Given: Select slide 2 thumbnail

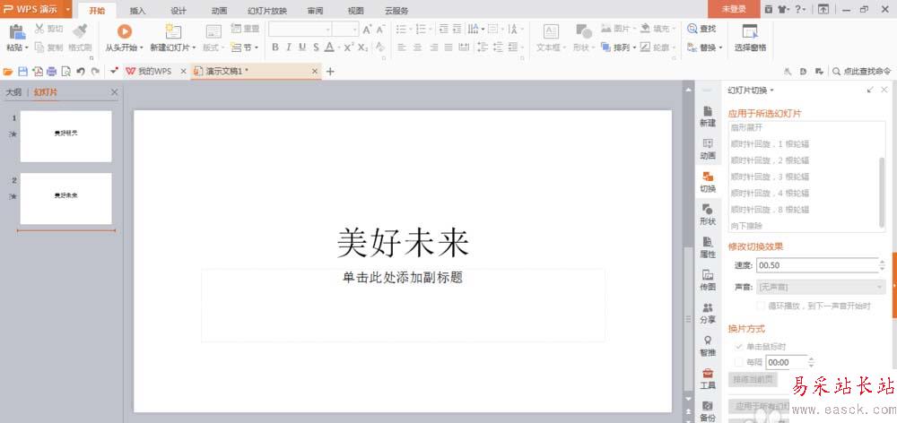Looking at the screenshot, I should click(x=65, y=198).
